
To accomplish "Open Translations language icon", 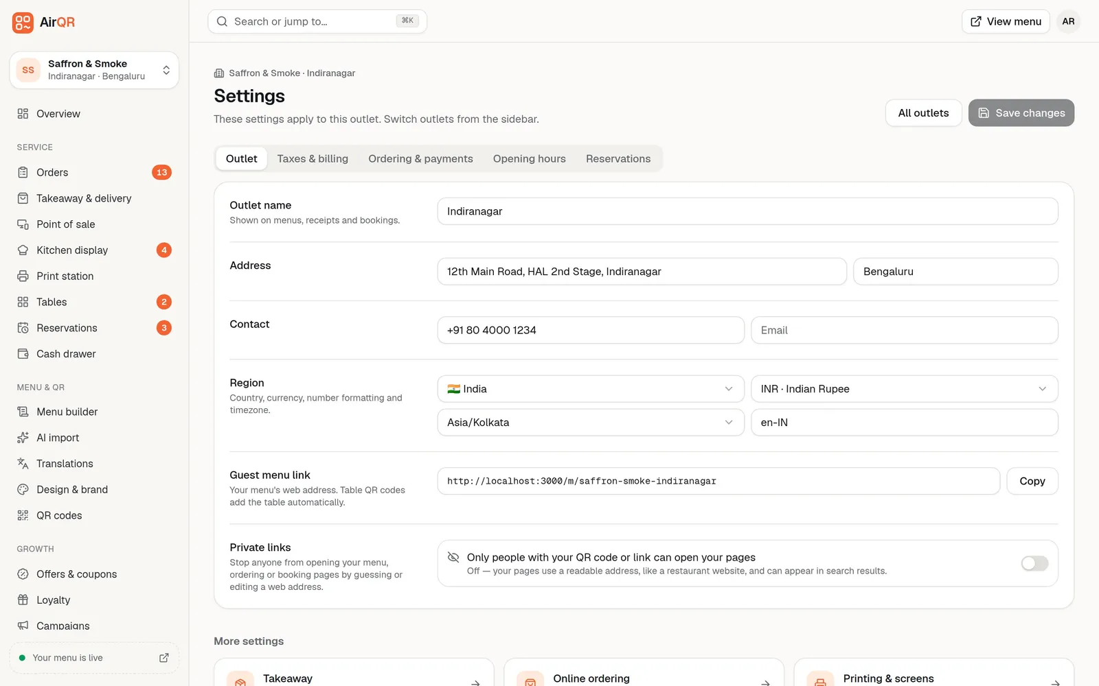I will click(x=23, y=464).
